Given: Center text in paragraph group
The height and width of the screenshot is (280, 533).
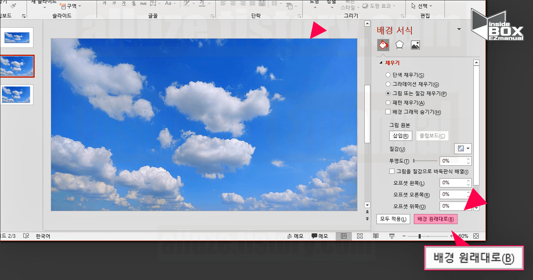Looking at the screenshot, I should [x=233, y=3].
